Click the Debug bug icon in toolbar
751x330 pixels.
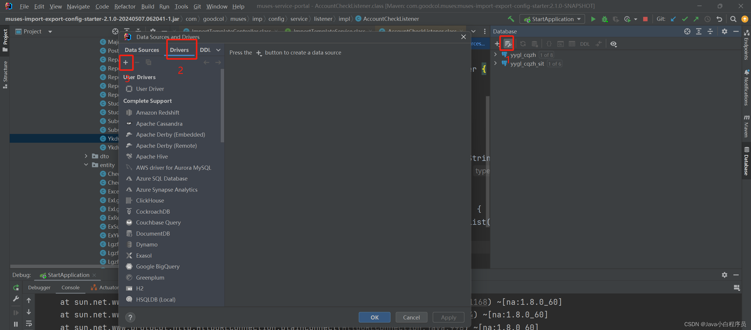click(x=605, y=19)
